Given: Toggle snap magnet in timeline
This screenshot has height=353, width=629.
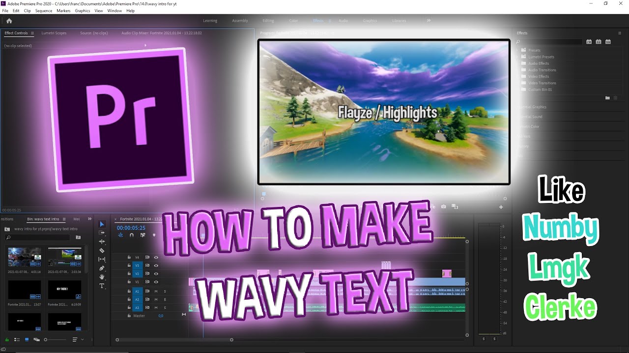Looking at the screenshot, I should tap(132, 235).
